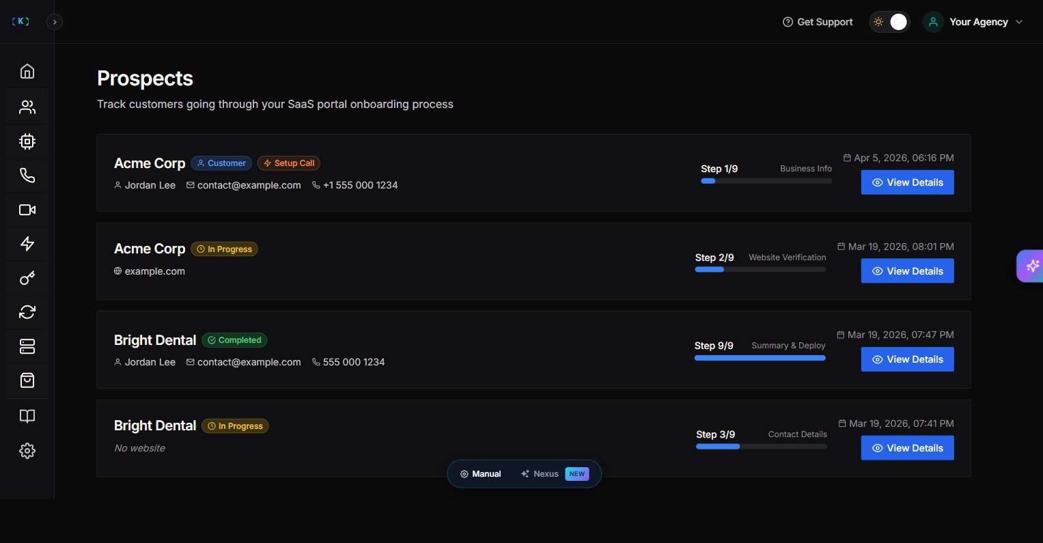The image size is (1043, 543).
Task: Click the NEW badge beside Nexus
Action: click(x=577, y=474)
